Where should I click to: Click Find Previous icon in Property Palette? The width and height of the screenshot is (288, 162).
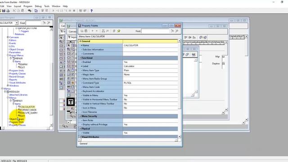pyautogui.click(x=177, y=31)
